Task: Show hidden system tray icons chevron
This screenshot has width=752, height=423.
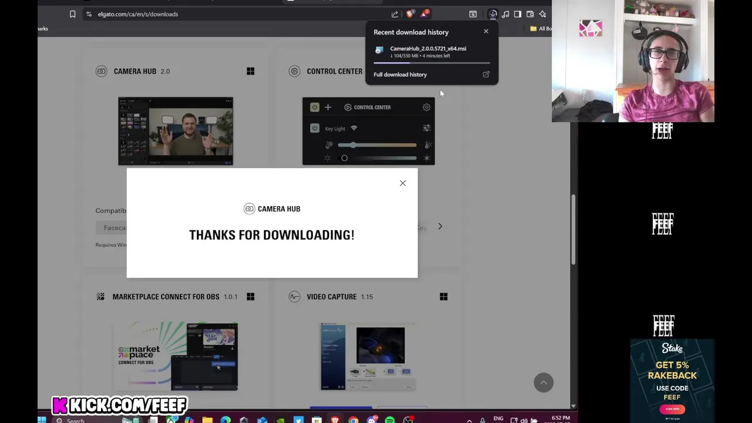Action: pyautogui.click(x=469, y=421)
